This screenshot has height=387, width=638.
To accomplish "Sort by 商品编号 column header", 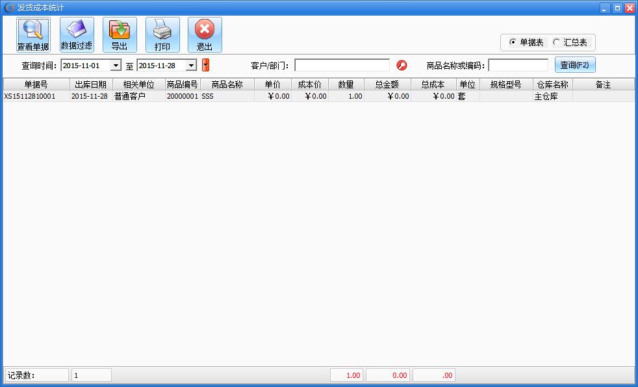I will (x=183, y=84).
